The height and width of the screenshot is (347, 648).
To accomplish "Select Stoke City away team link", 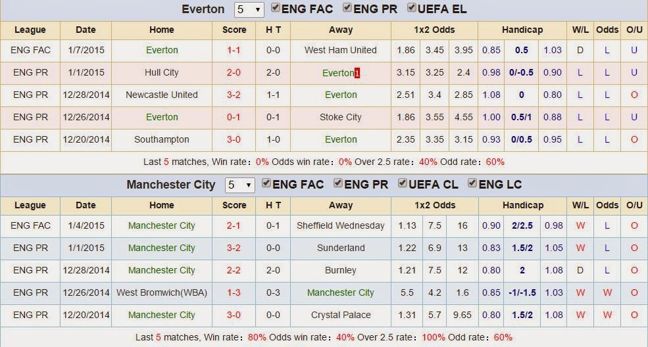I will 341,117.
